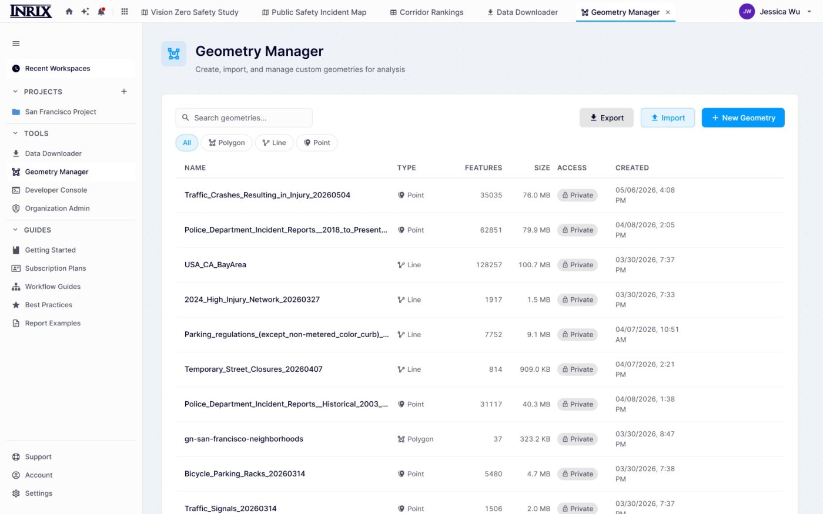Toggle the hamburger sidebar menu
This screenshot has width=823, height=514.
[16, 43]
